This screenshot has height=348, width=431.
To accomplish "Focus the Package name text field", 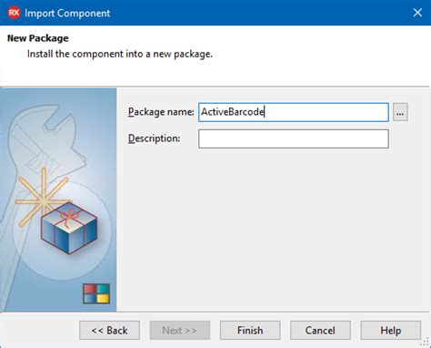I will click(x=294, y=112).
